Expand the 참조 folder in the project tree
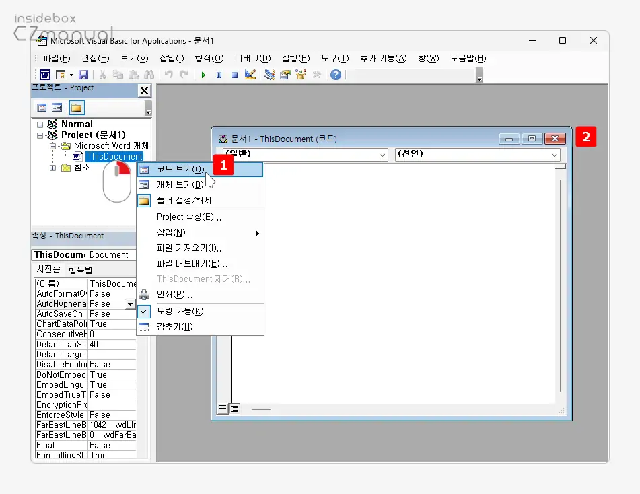 coord(52,167)
